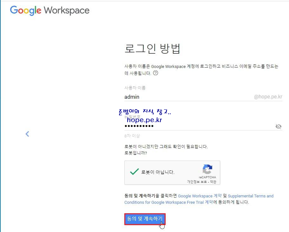Toggle the "로봇이 아닙니다" reCAPTCHA checkbox
289x232 pixels.
135,172
